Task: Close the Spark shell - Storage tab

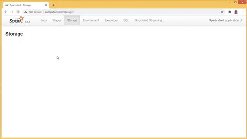Action: tap(46, 5)
